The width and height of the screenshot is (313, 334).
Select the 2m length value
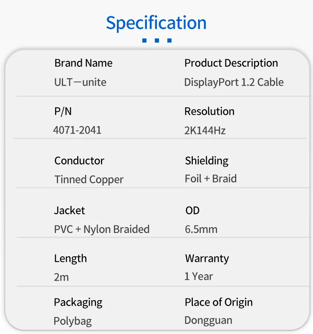pyautogui.click(x=61, y=277)
